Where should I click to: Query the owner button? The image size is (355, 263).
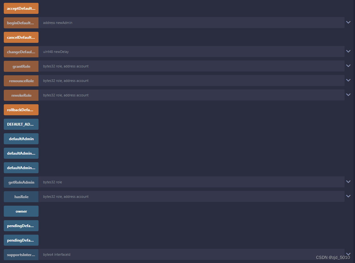coord(21,211)
